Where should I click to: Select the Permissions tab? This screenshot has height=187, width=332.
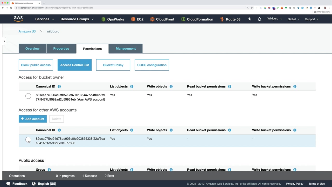pos(92,49)
